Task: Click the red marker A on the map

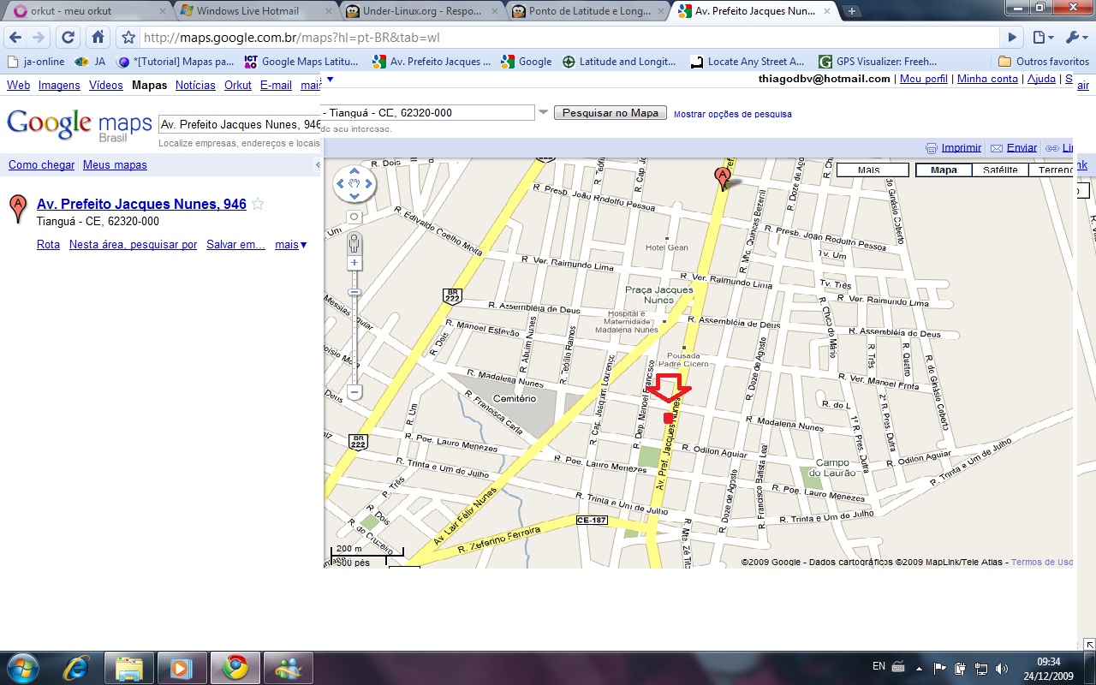Action: 722,178
